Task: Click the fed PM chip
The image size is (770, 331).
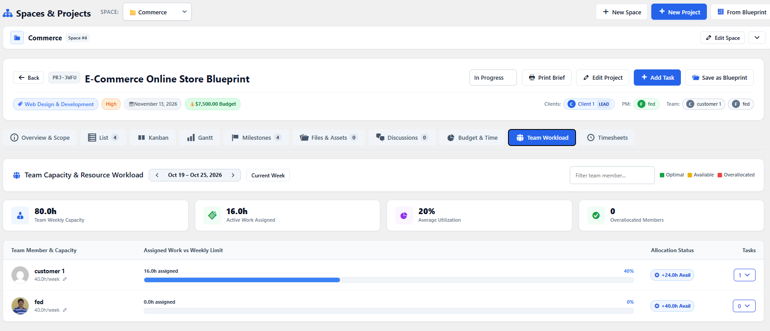Action: pyautogui.click(x=646, y=104)
